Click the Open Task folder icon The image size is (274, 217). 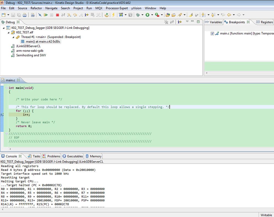tap(174, 15)
